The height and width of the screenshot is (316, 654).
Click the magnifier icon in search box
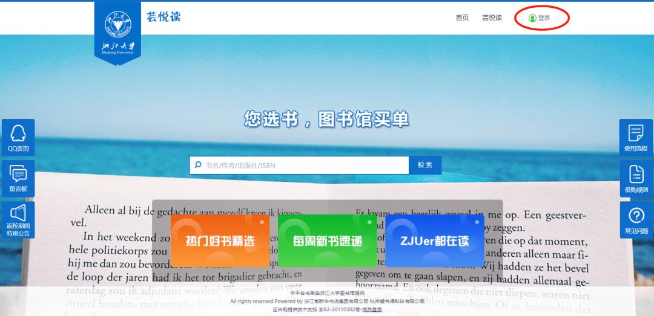[197, 165]
